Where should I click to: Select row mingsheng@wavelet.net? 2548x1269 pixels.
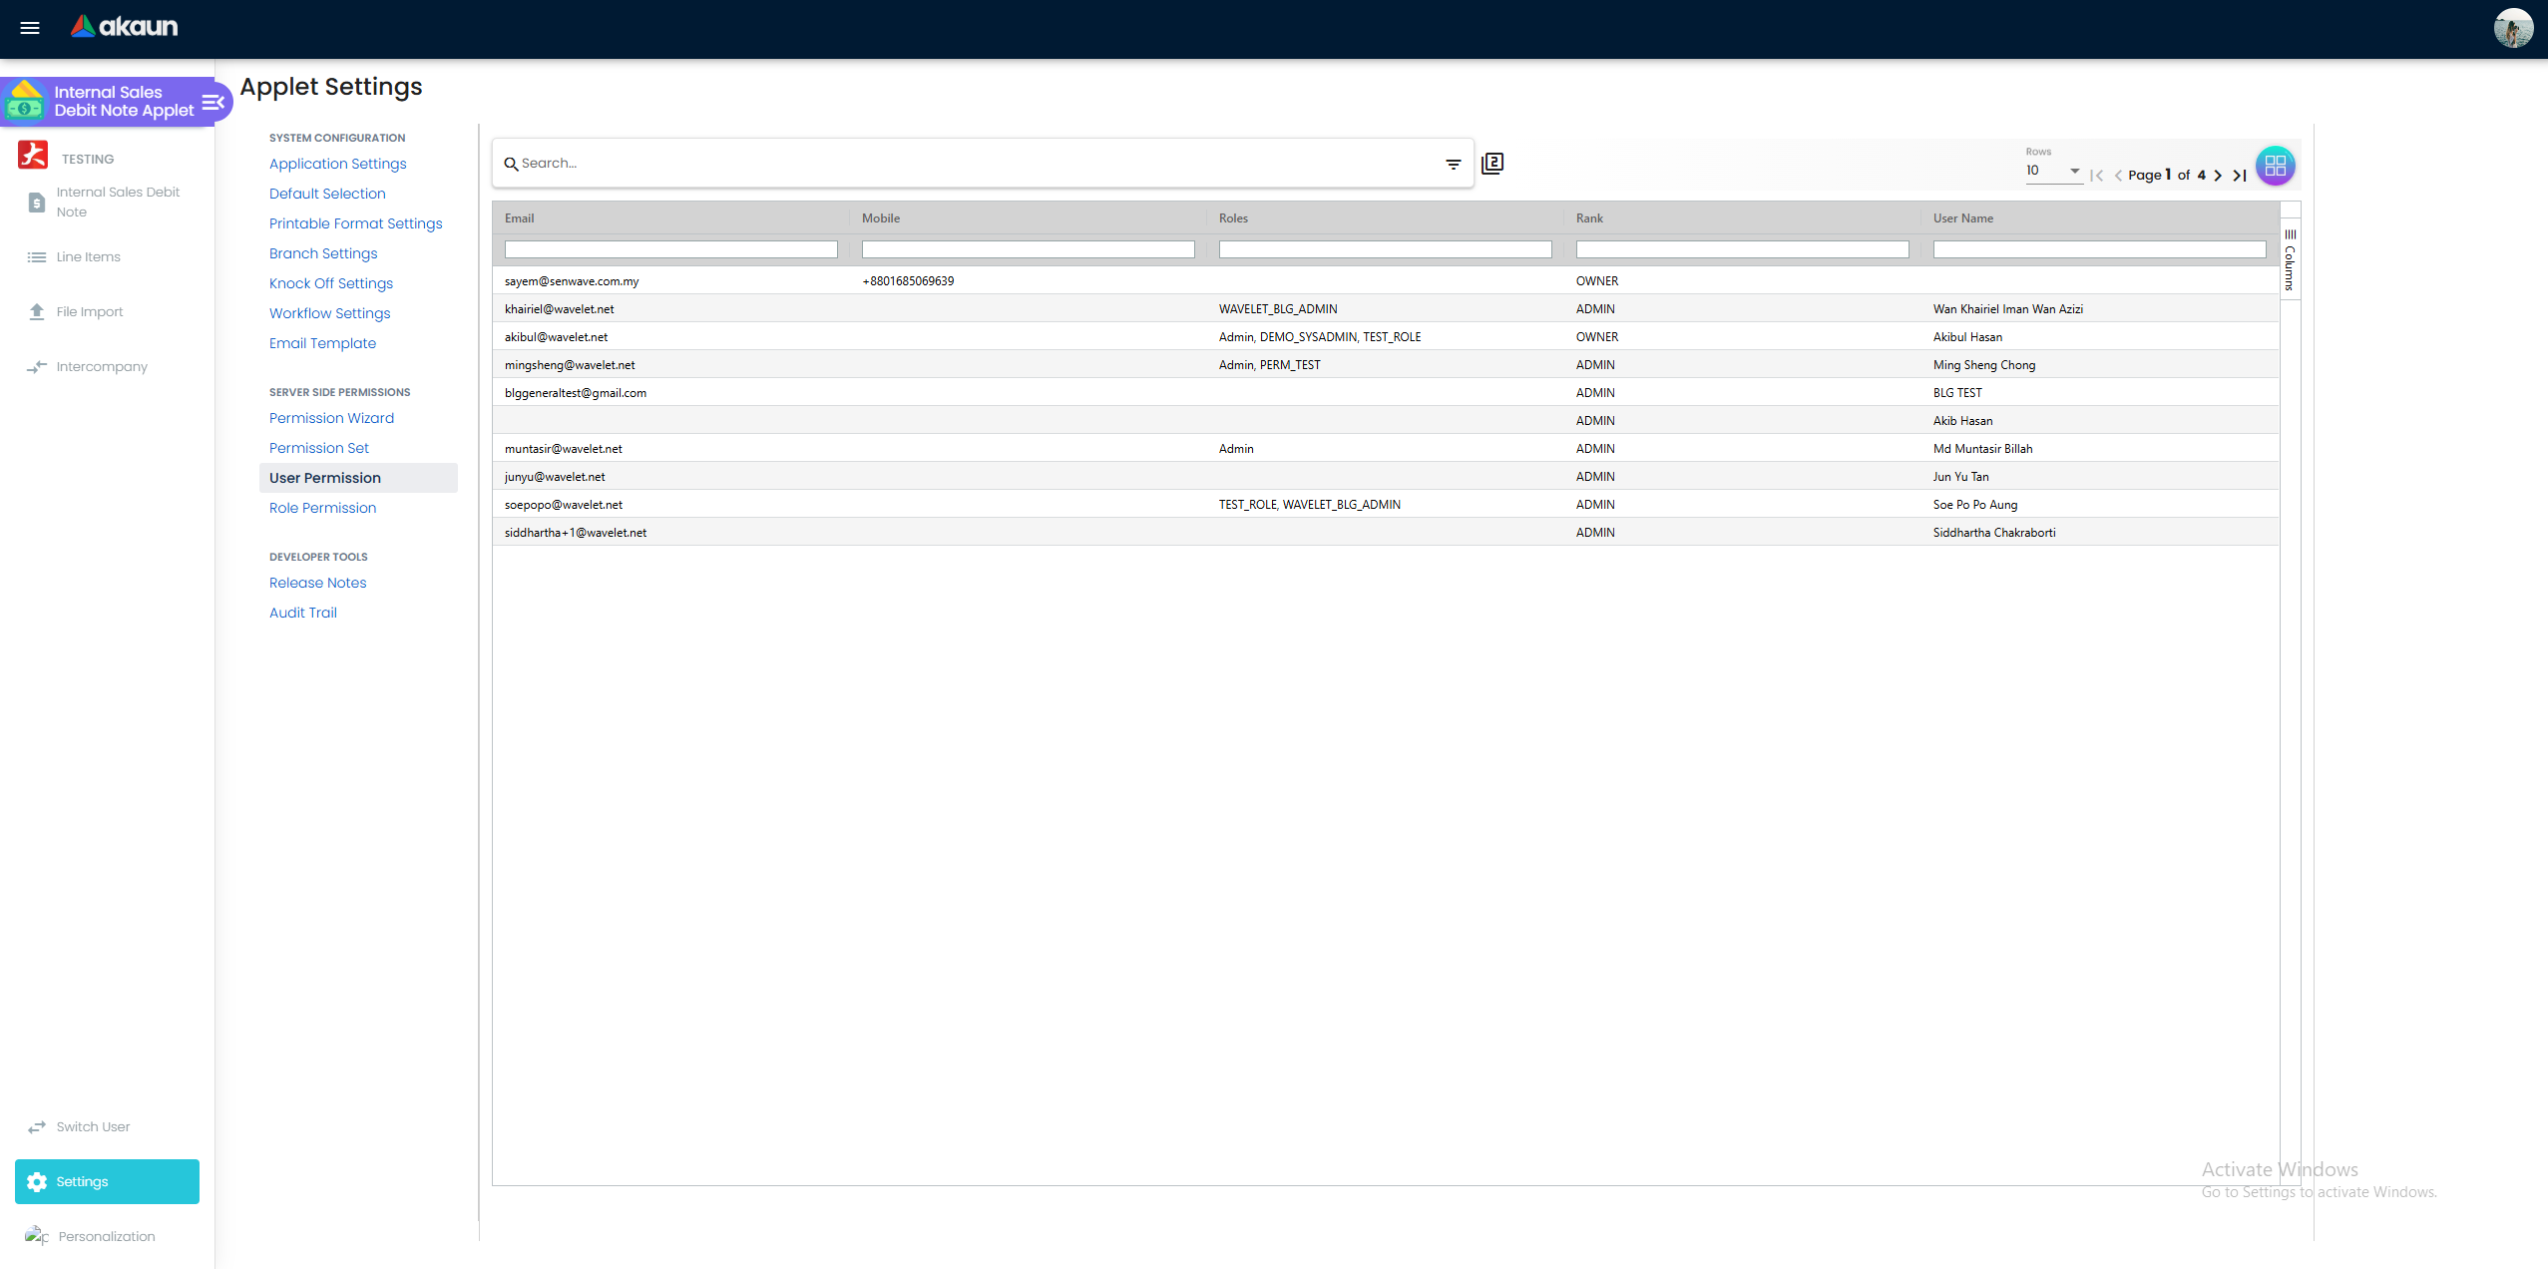coord(1386,365)
